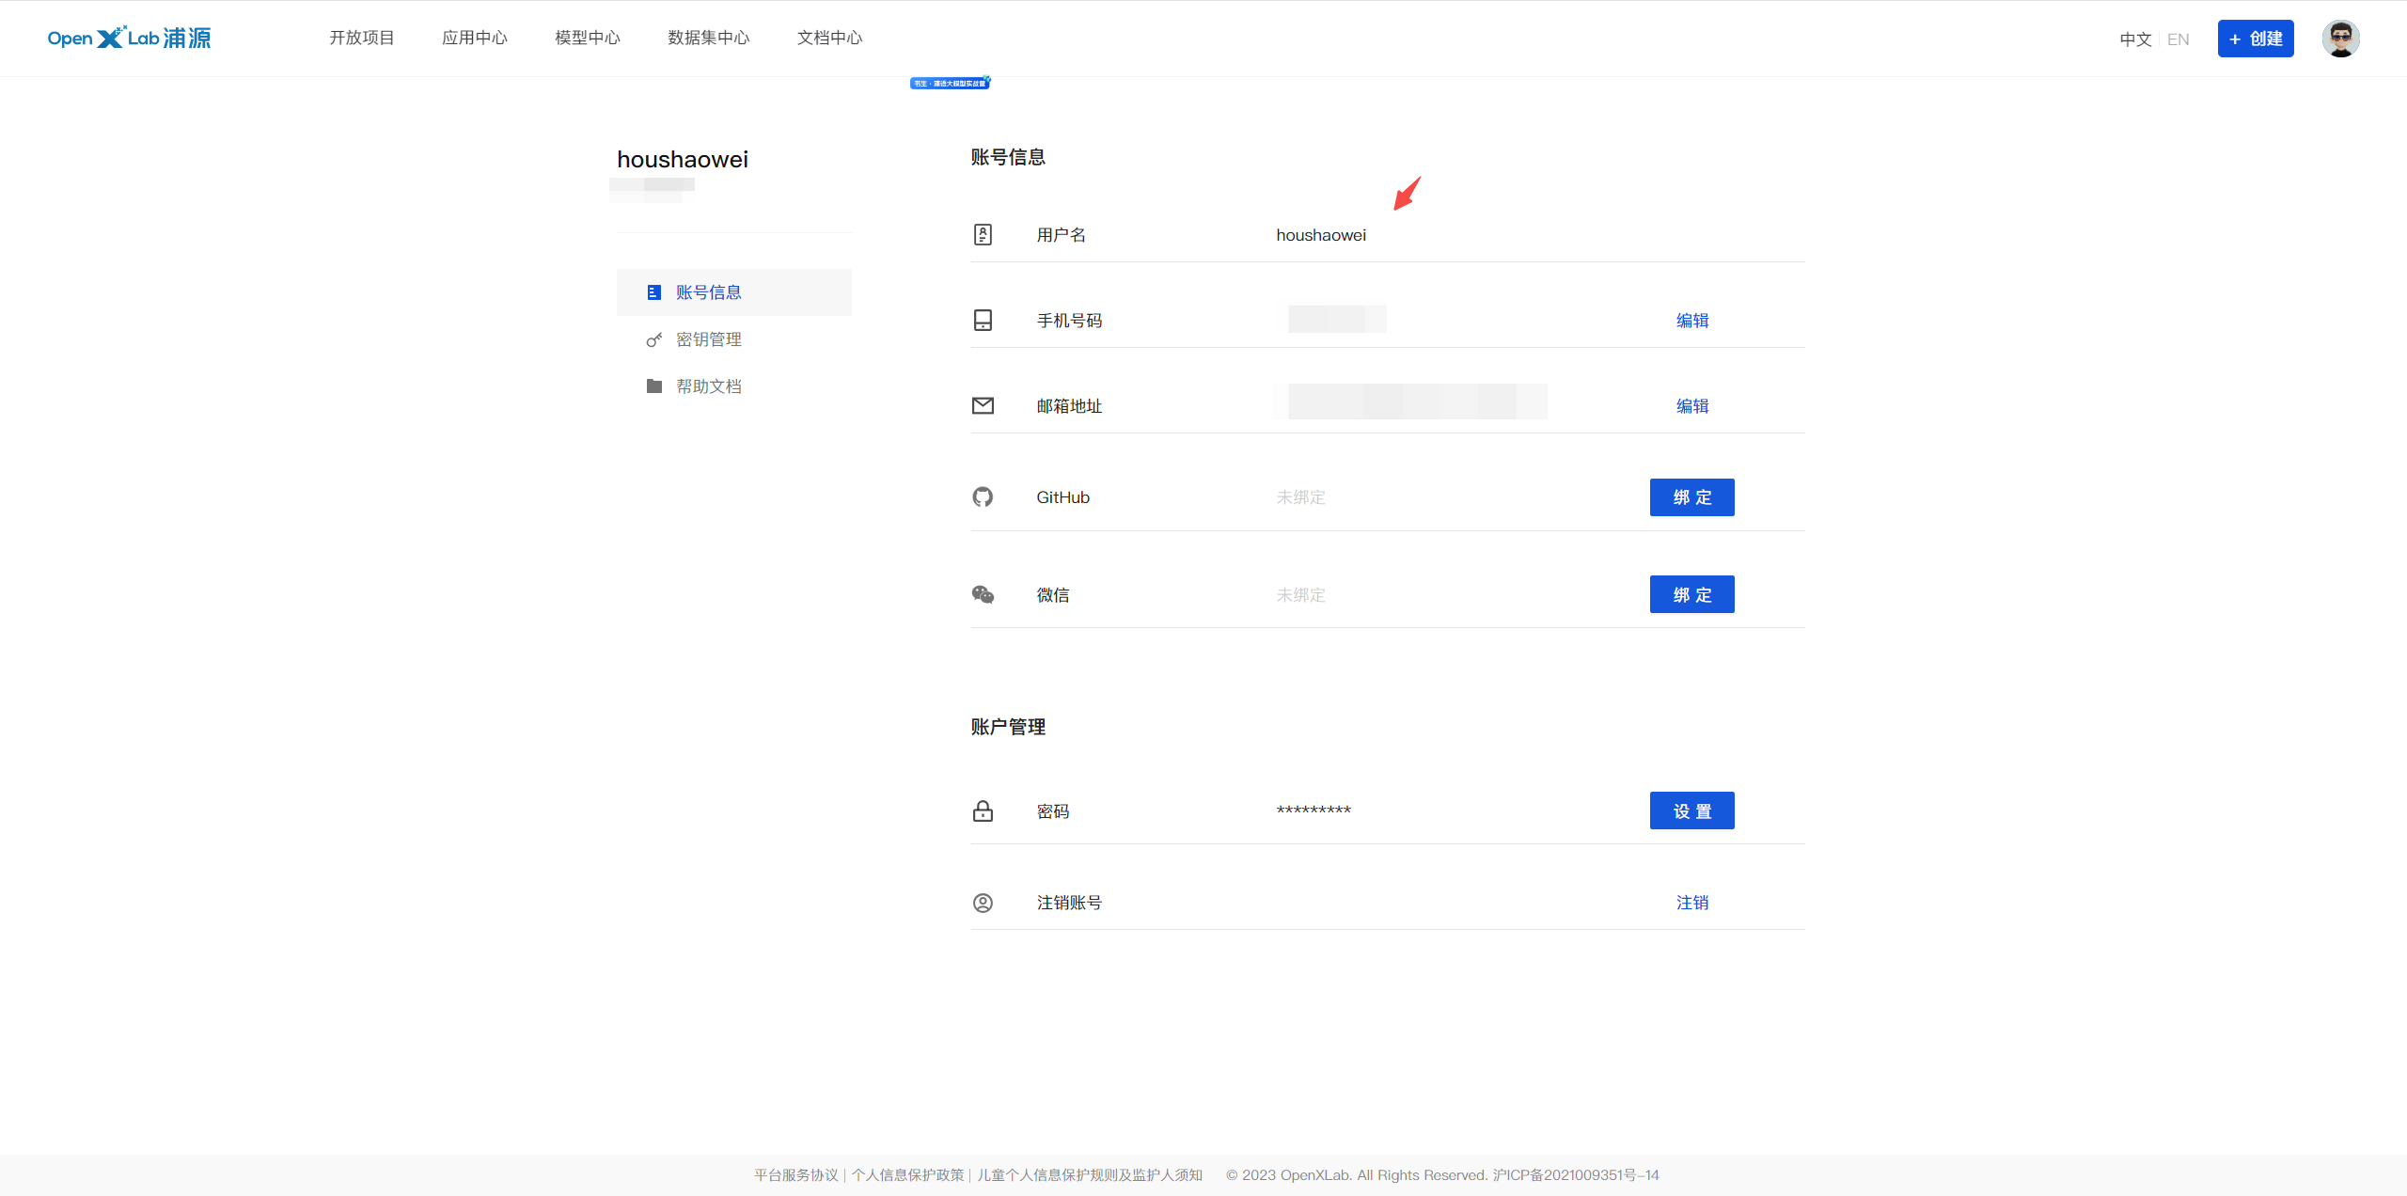This screenshot has height=1196, width=2407.
Task: Click the password lock icon
Action: (983, 810)
